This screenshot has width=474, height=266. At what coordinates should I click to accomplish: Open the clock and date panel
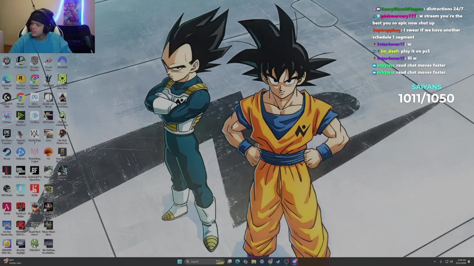tap(461, 262)
